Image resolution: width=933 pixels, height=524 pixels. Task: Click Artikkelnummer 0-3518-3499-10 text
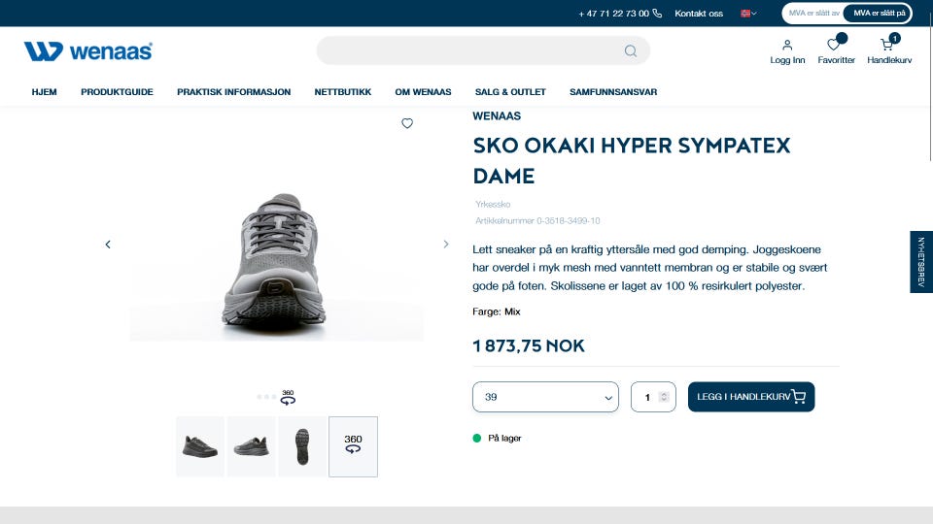coord(537,221)
